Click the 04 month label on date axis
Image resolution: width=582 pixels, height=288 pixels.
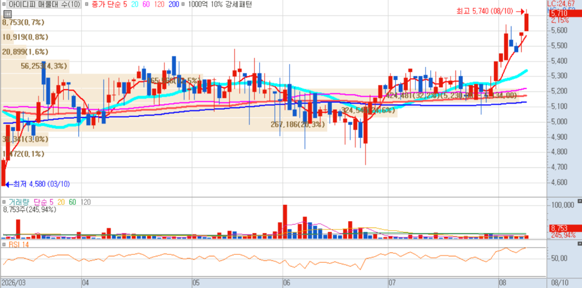86,283
